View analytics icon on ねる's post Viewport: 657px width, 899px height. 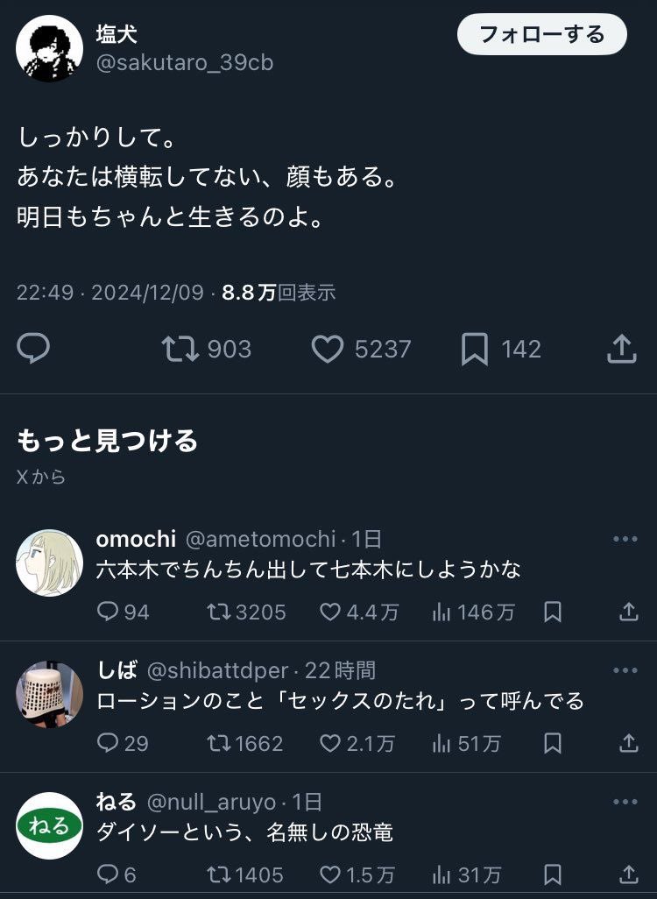[x=442, y=874]
